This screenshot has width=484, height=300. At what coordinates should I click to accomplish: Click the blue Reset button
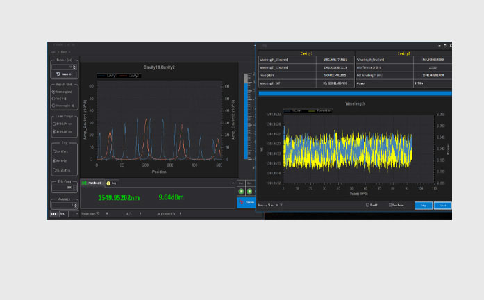pyautogui.click(x=442, y=206)
